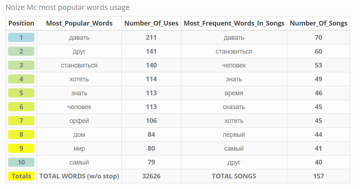
Task: Click the table title Noize Mc heading
Action: coord(67,7)
